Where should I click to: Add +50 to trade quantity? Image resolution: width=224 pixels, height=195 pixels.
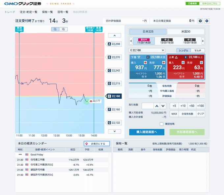tap(192, 106)
